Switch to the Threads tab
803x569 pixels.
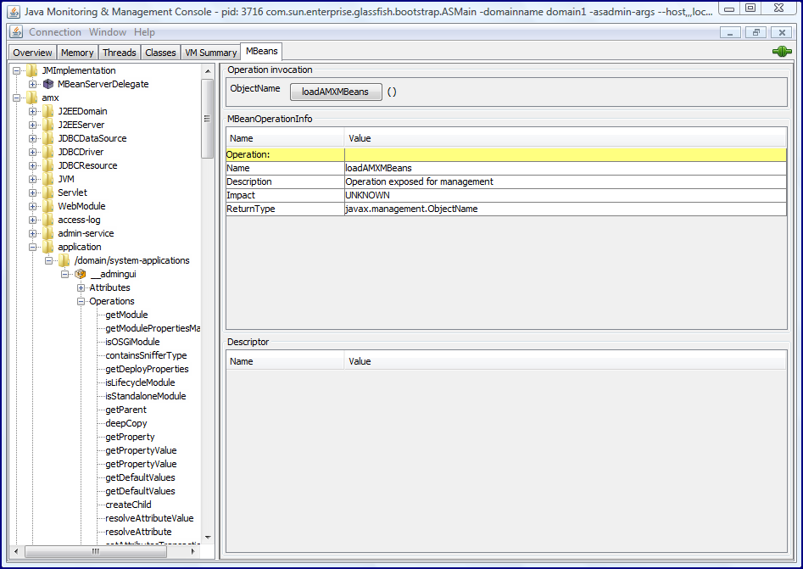tap(119, 53)
